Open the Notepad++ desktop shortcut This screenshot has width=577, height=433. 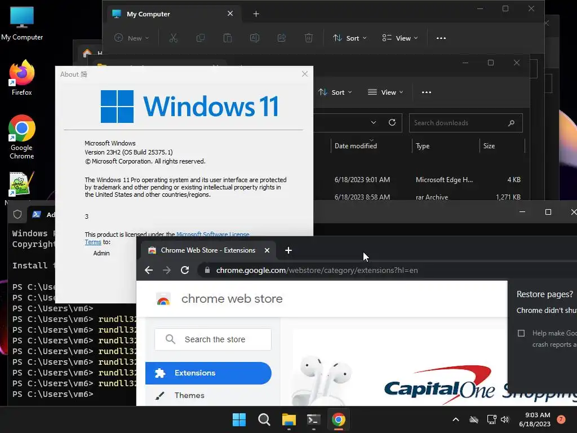21,184
